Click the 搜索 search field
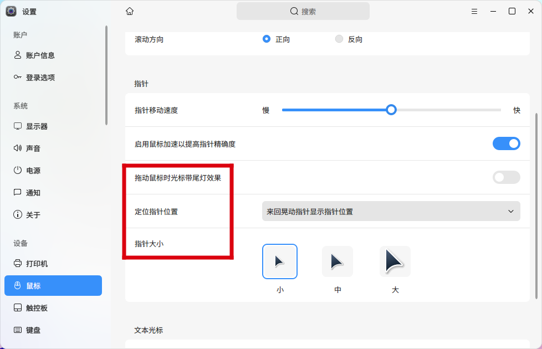 tap(303, 12)
